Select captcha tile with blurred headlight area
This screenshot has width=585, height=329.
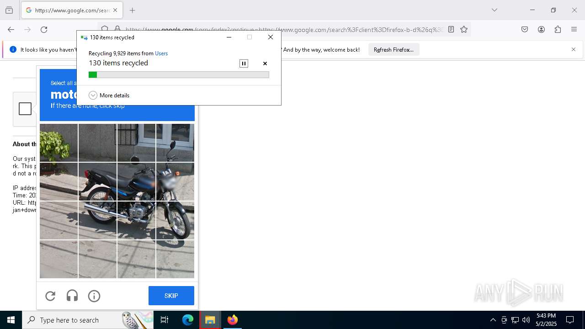175,181
